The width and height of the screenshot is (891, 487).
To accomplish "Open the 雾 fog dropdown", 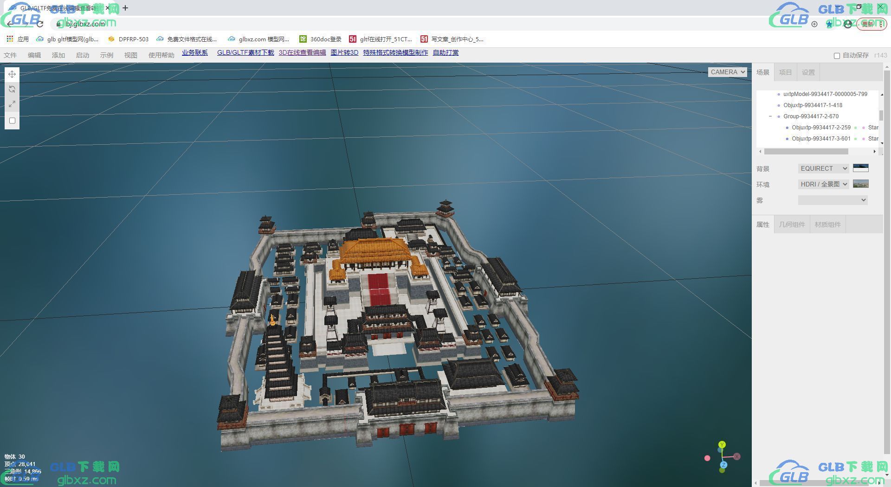I will tap(833, 200).
